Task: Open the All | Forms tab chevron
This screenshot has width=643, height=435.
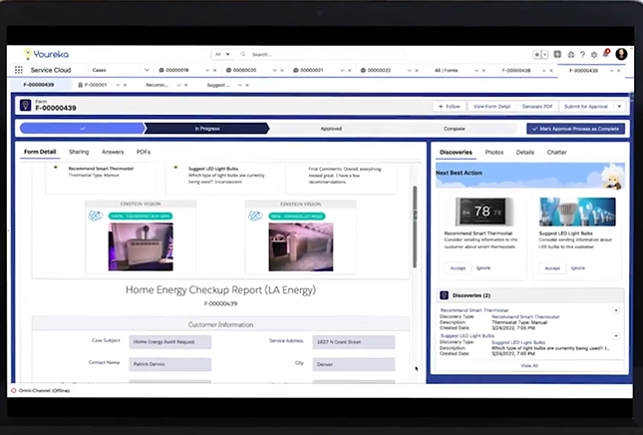Action: (477, 70)
